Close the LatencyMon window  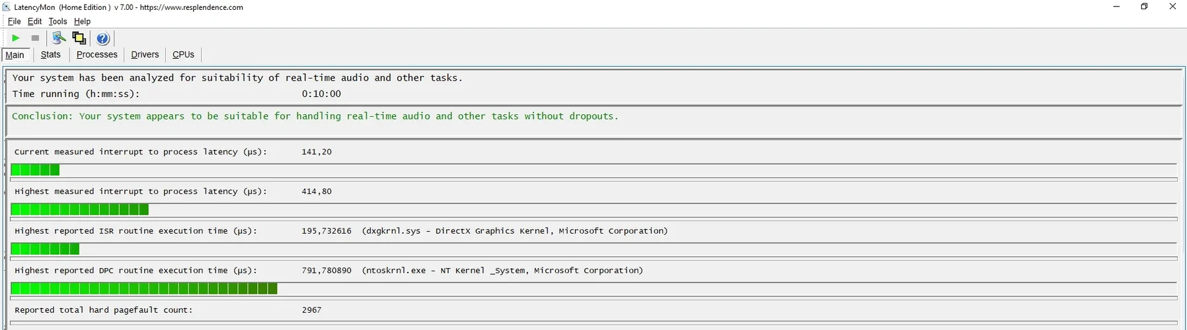tap(1173, 7)
